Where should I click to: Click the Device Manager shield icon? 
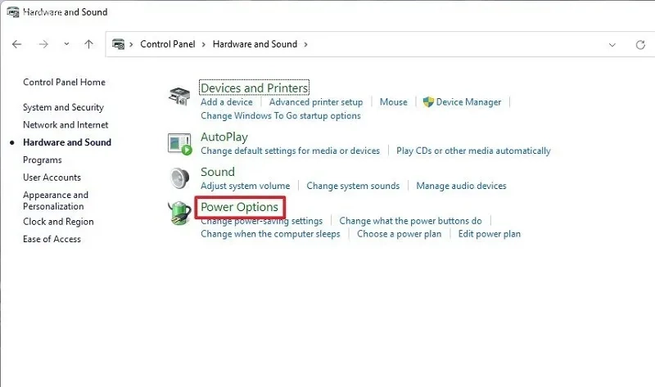click(x=428, y=102)
